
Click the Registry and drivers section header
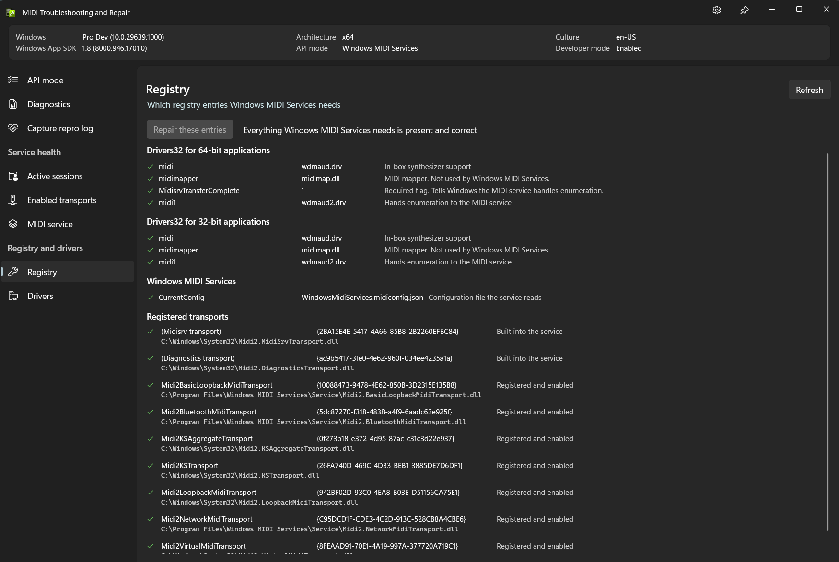click(45, 248)
